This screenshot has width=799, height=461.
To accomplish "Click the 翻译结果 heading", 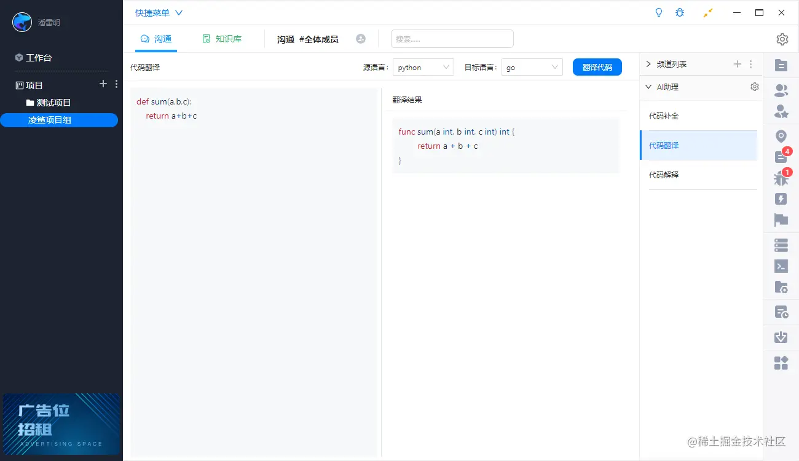I will point(407,100).
